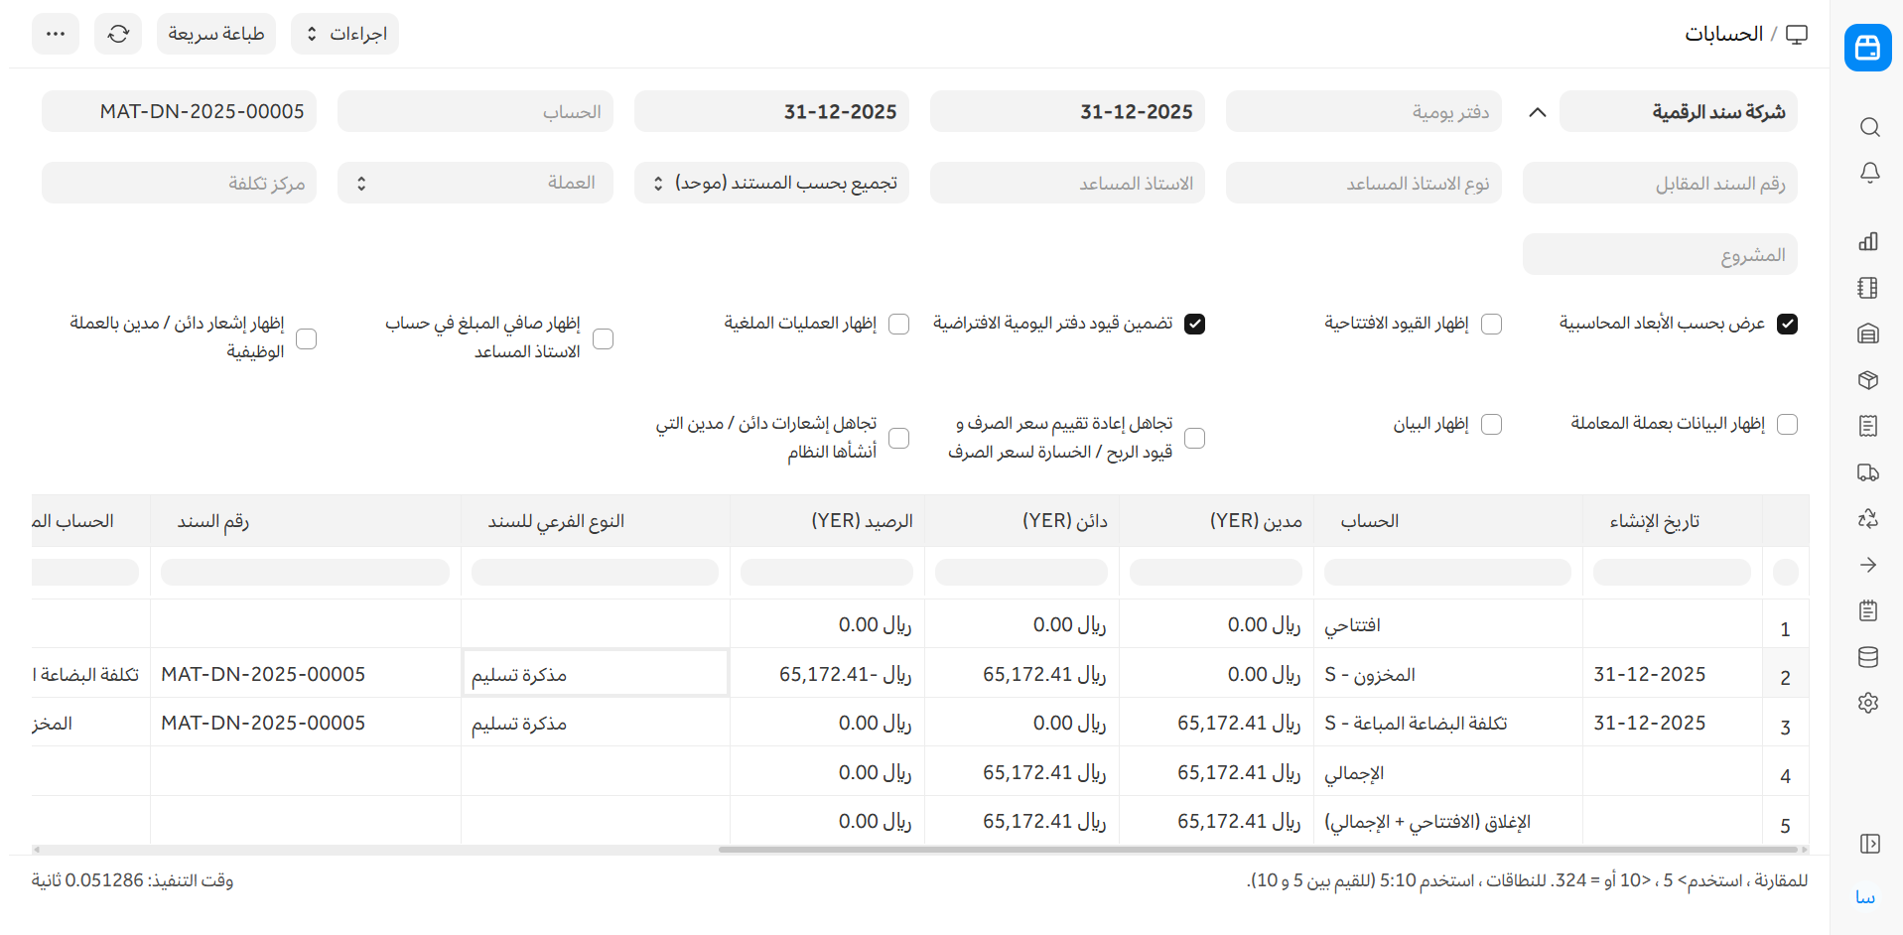Uncheck عرض بحسب الأبعاد المحاسبية checkbox
Image resolution: width=1903 pixels, height=935 pixels.
1787,324
